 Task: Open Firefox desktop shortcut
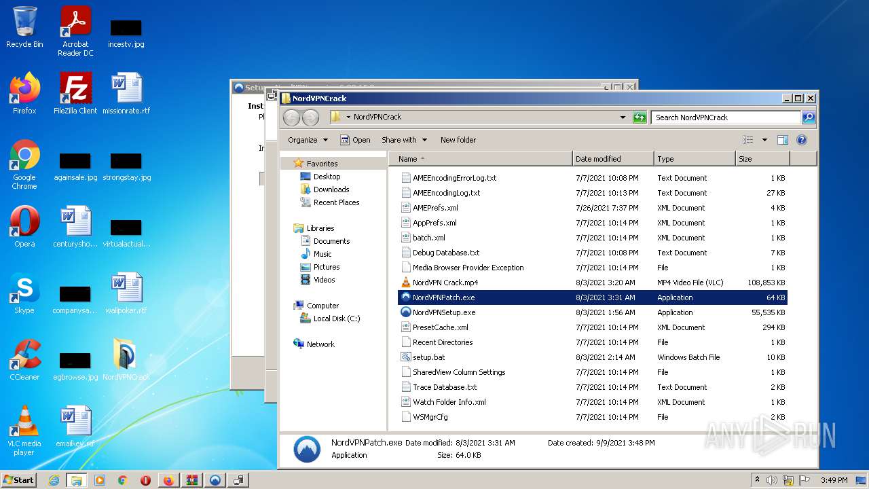point(24,94)
